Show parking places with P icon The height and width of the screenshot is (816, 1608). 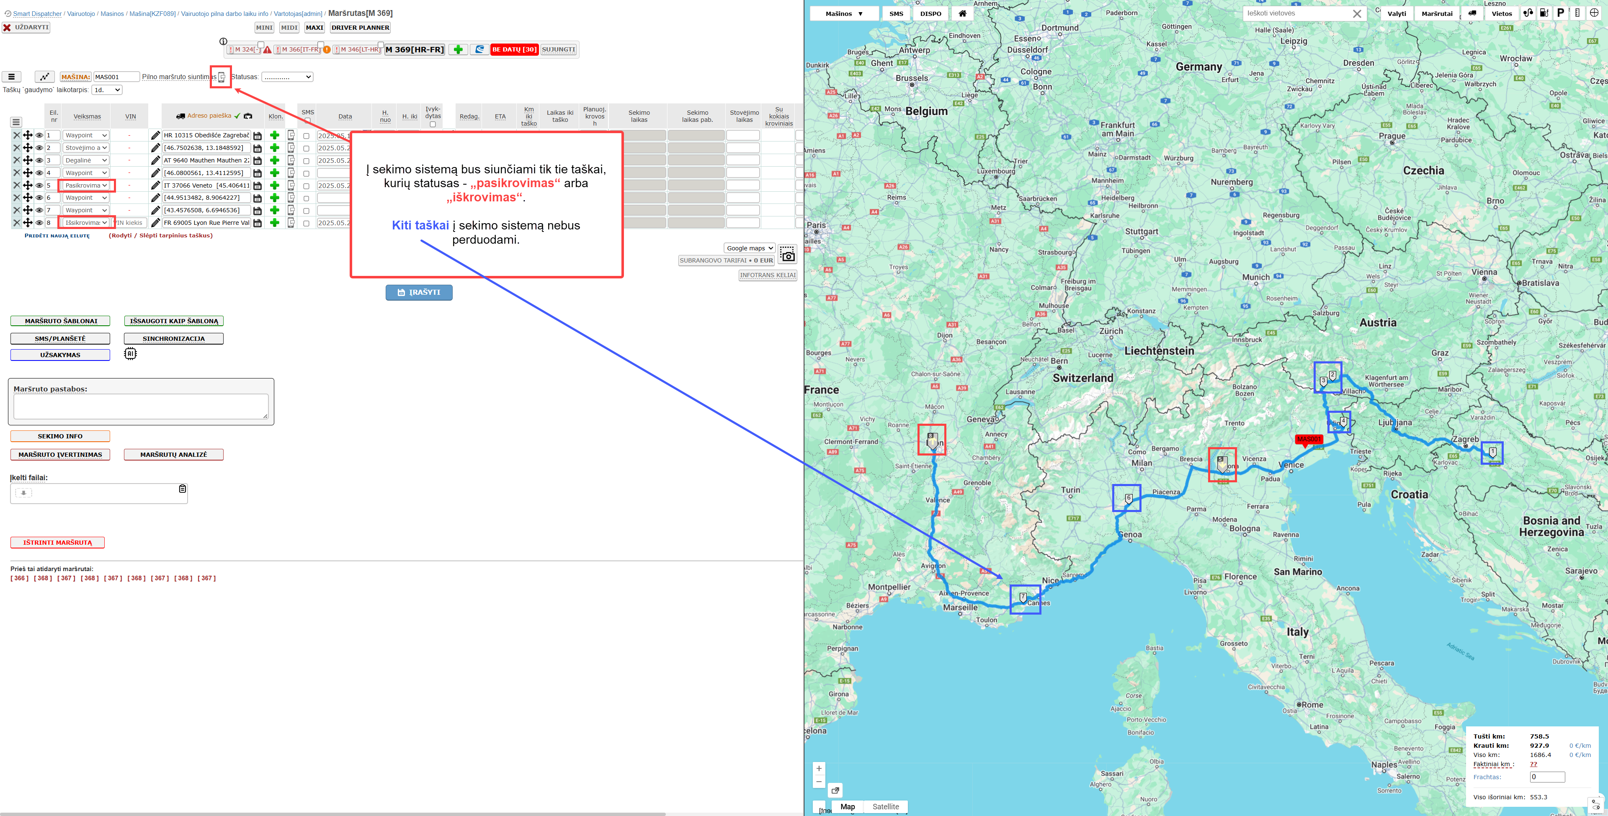(1561, 13)
